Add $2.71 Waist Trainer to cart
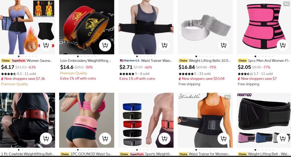291x157 pixels. (x=164, y=45)
